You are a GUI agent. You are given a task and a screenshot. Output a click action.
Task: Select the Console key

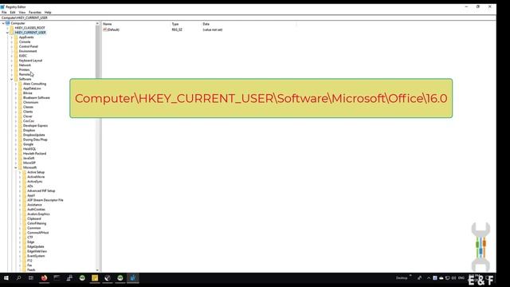25,42
